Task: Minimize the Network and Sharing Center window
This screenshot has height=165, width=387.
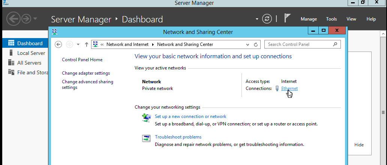Action: coord(313,31)
